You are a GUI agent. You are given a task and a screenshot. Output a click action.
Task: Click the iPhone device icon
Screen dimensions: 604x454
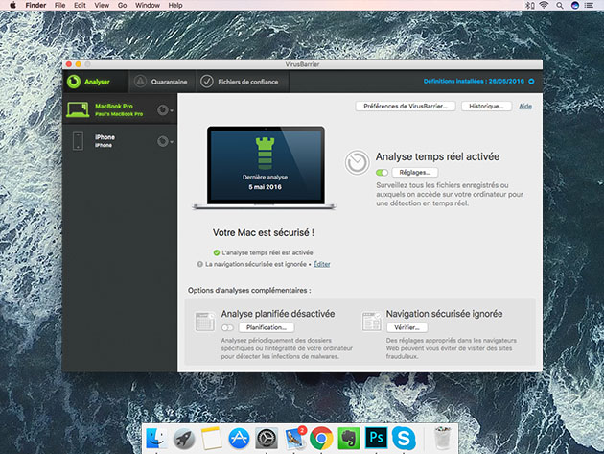(x=78, y=141)
